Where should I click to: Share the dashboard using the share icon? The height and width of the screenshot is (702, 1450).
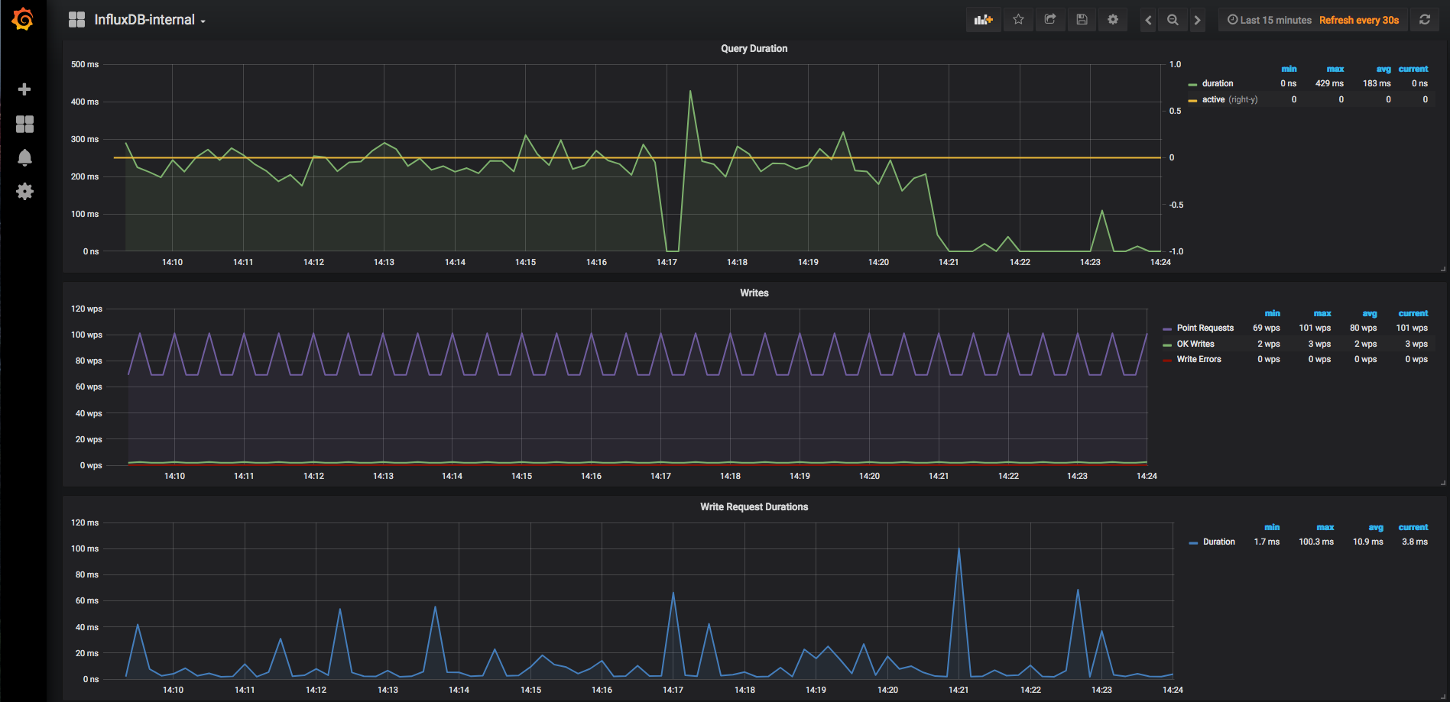[x=1050, y=20]
